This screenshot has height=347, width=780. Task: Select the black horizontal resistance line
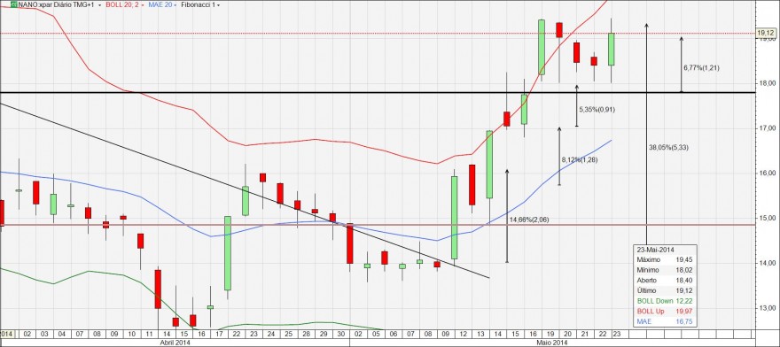pos(378,92)
